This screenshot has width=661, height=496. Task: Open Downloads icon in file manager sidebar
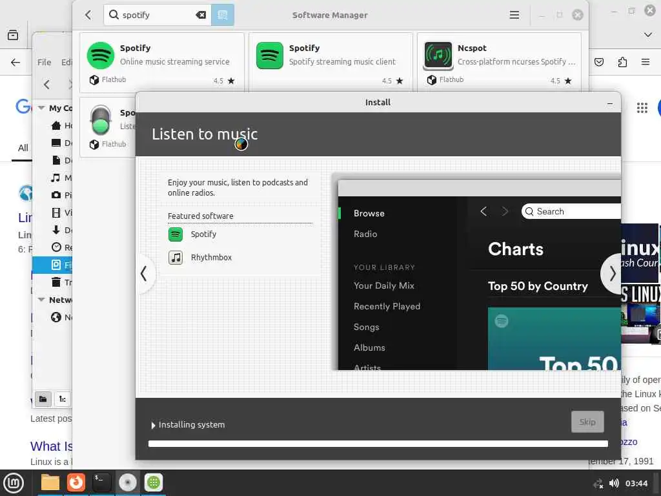coord(56,230)
